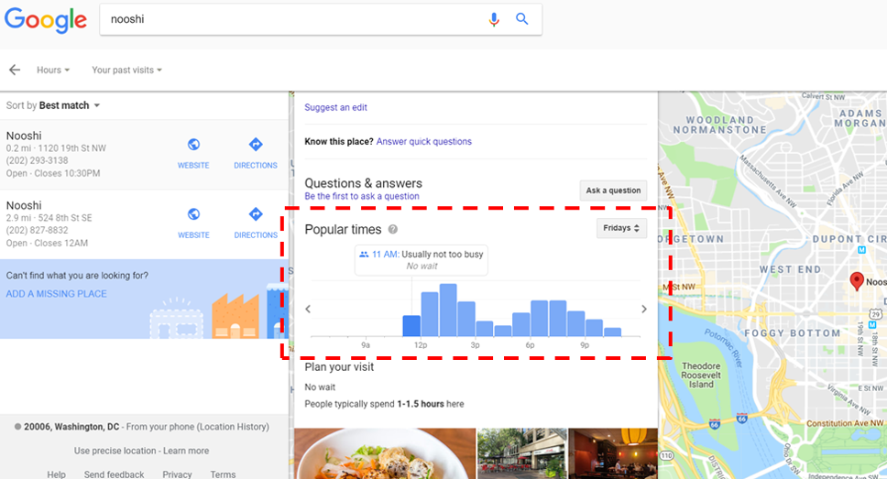
Task: Click the Privacy footer link
Action: [177, 474]
